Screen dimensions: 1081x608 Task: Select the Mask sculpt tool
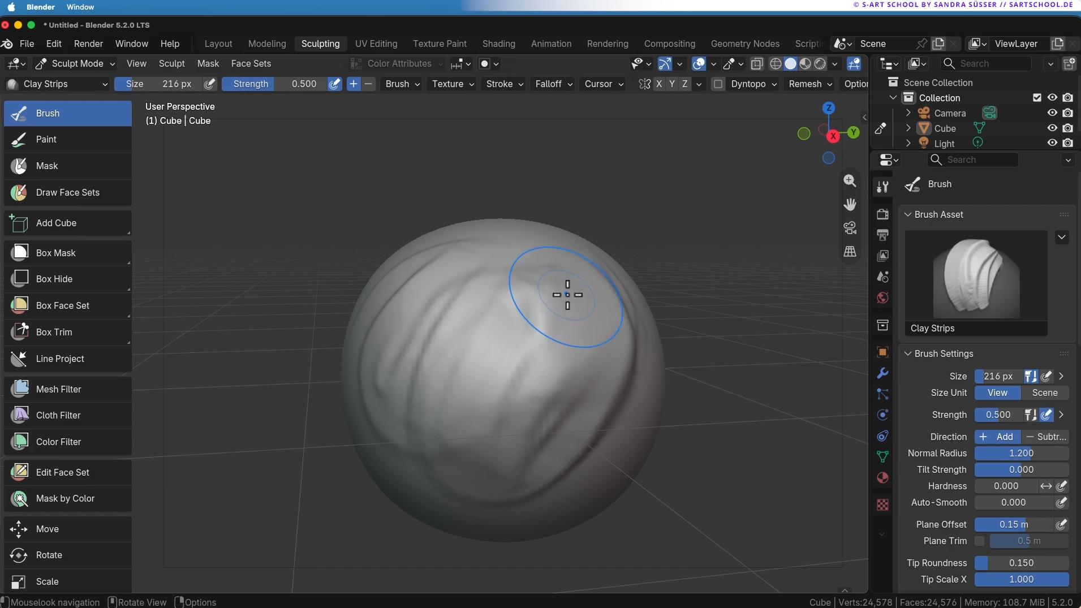[68, 166]
